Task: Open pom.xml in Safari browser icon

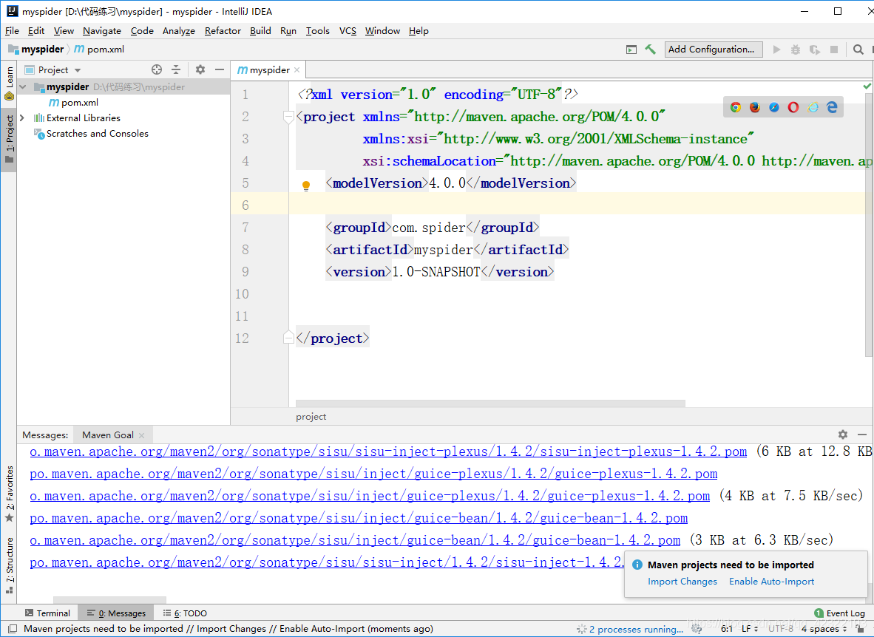Action: point(774,107)
